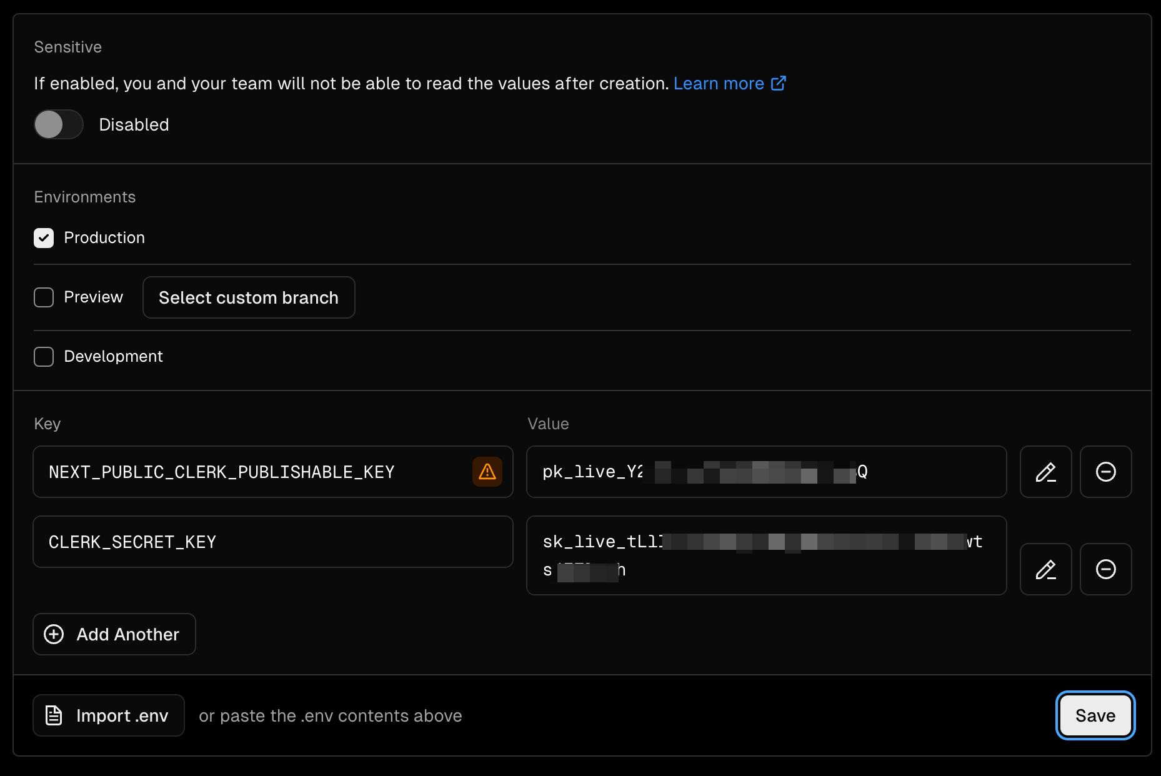Focus the NEXT_PUBLIC_CLERK_PUBLISHABLE_KEY key field
Image resolution: width=1161 pixels, height=776 pixels.
[273, 472]
